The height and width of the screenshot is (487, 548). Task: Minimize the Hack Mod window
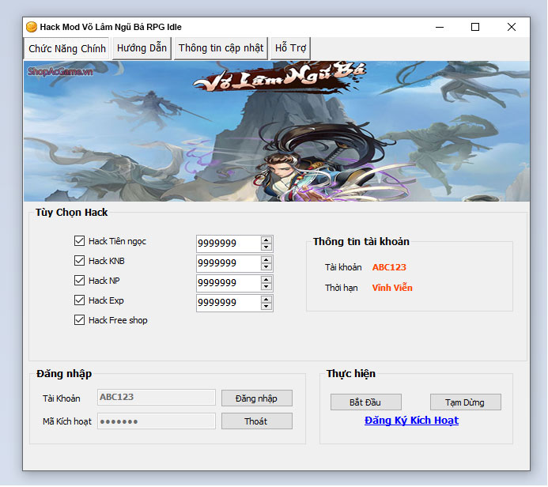coord(440,27)
